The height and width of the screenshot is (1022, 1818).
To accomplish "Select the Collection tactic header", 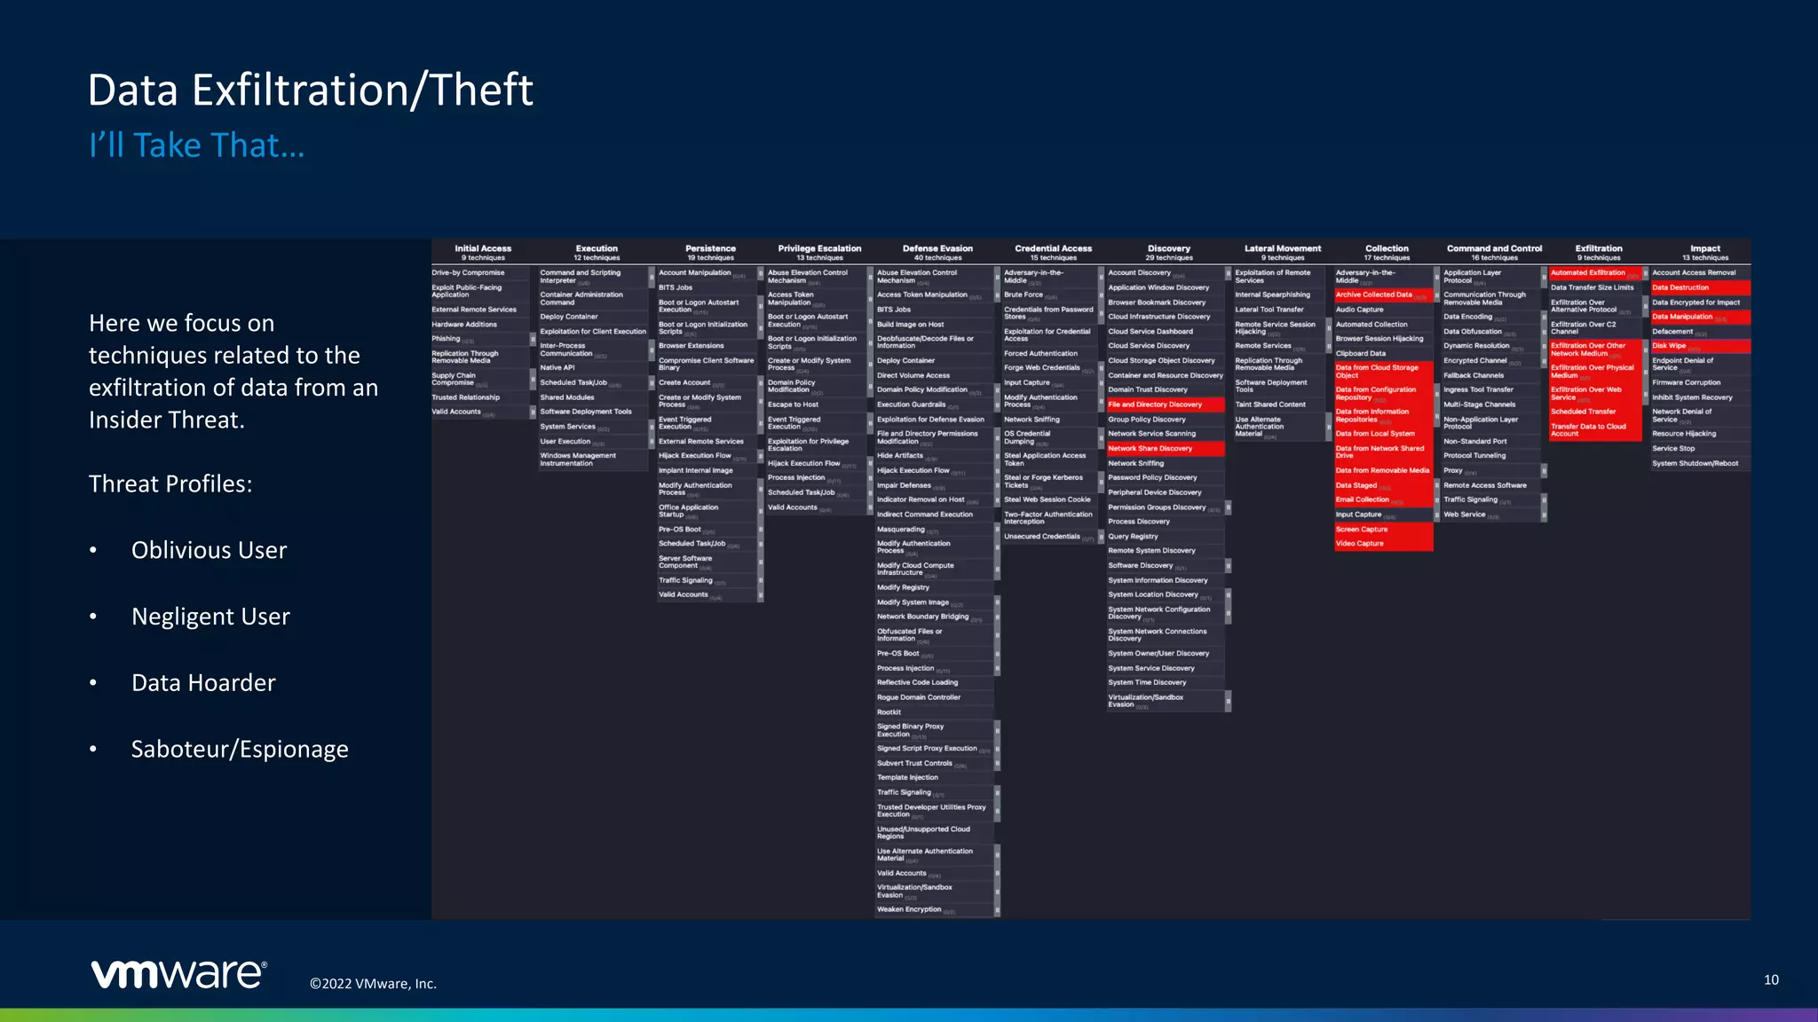I will pyautogui.click(x=1387, y=253).
